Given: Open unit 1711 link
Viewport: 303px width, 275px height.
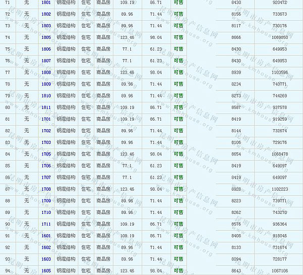Looking at the screenshot, I should pos(46,224).
